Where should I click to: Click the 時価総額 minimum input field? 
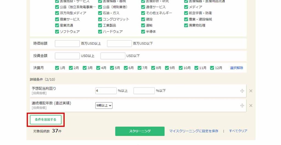pos(67,44)
